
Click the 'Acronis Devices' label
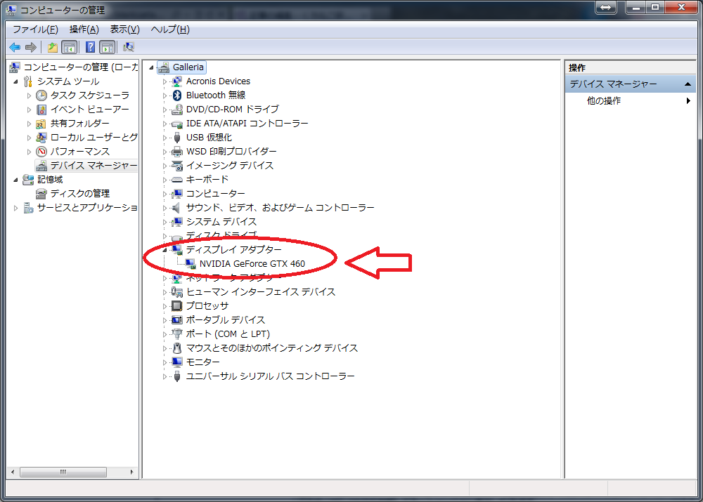(x=219, y=81)
